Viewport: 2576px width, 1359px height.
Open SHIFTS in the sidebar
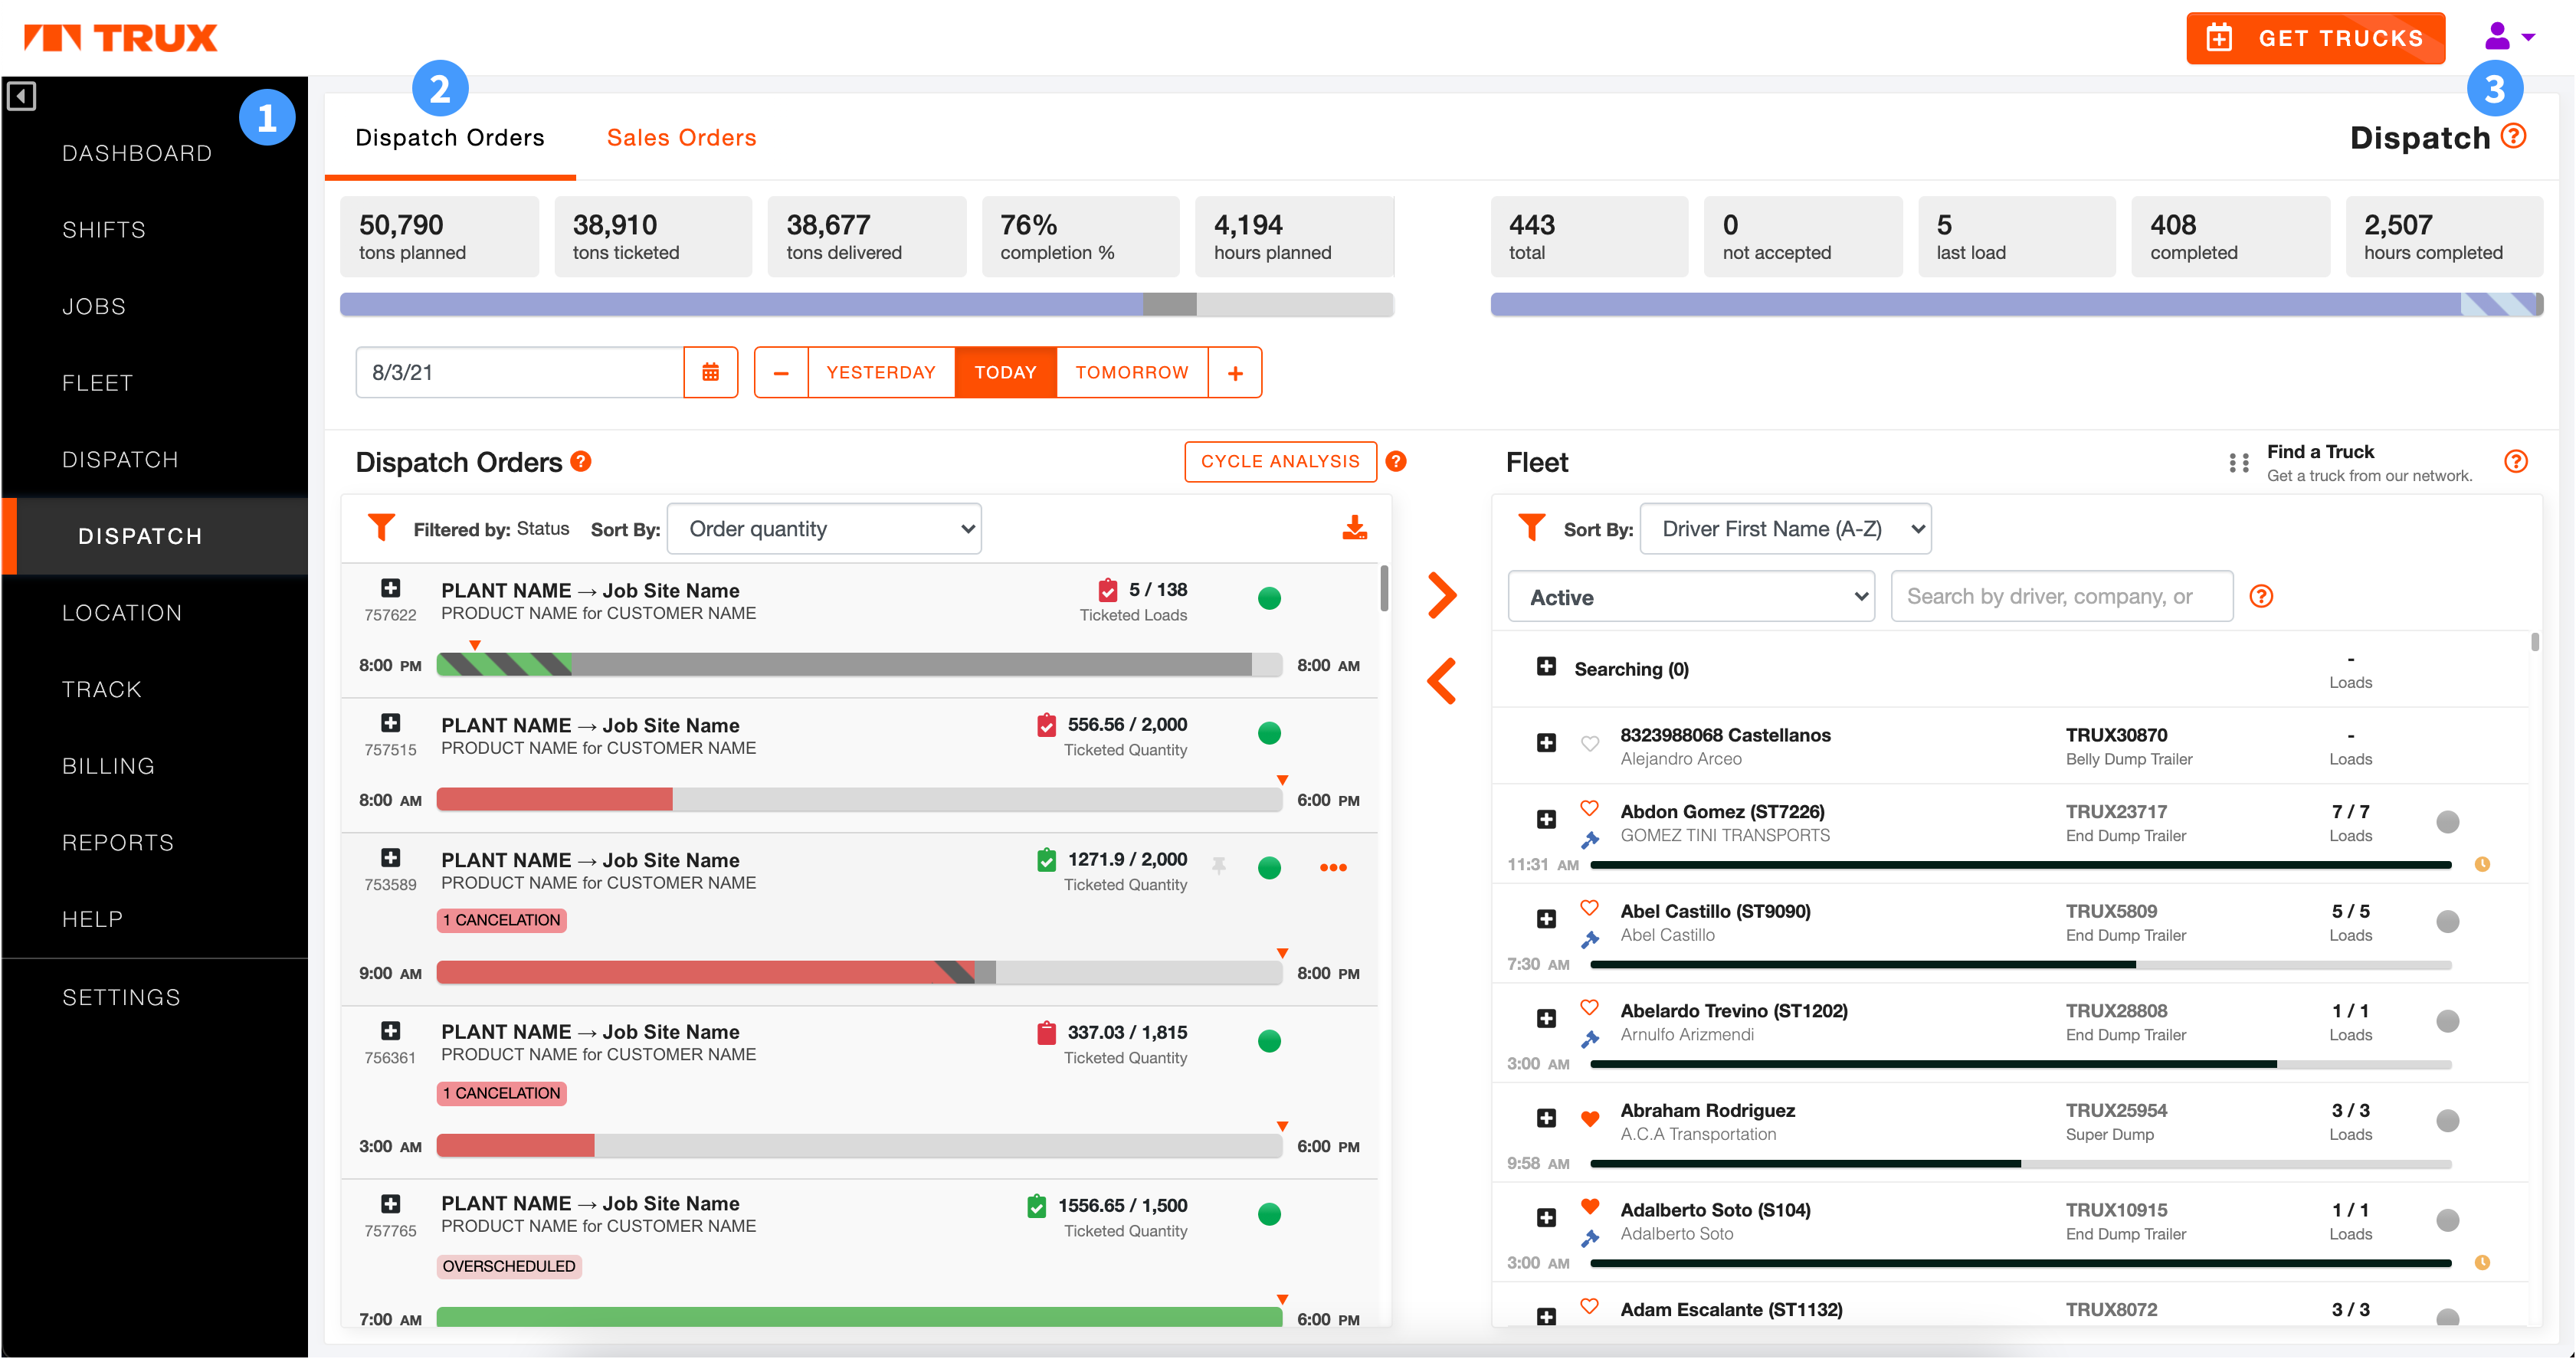104,230
